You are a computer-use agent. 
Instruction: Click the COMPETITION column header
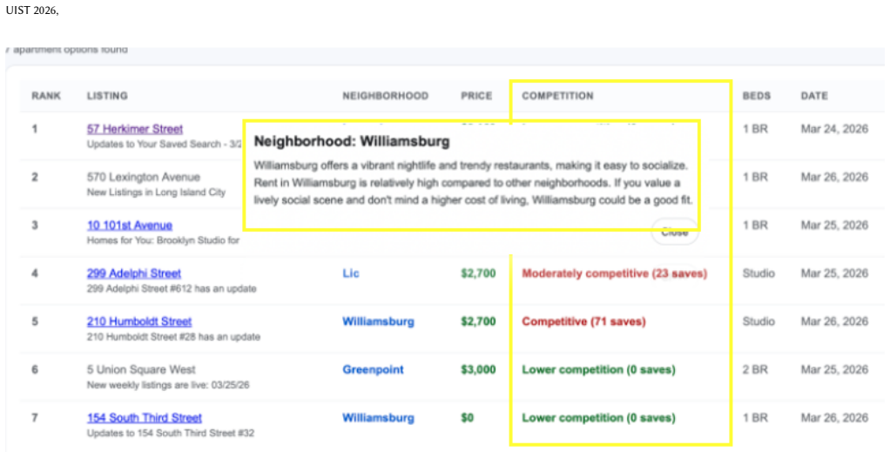click(557, 96)
